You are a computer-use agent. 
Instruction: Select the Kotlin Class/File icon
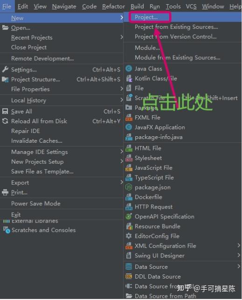[x=129, y=78]
